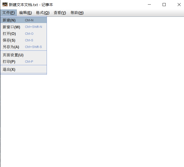Open 页面设置(U) from the menu

coord(24,55)
